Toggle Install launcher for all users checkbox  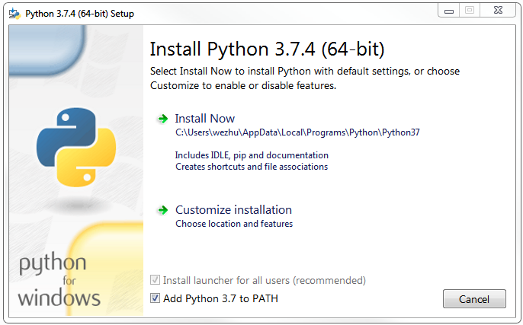click(155, 280)
